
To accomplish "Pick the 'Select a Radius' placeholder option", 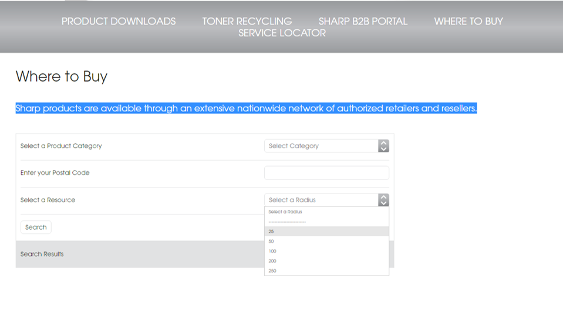I will (326, 212).
